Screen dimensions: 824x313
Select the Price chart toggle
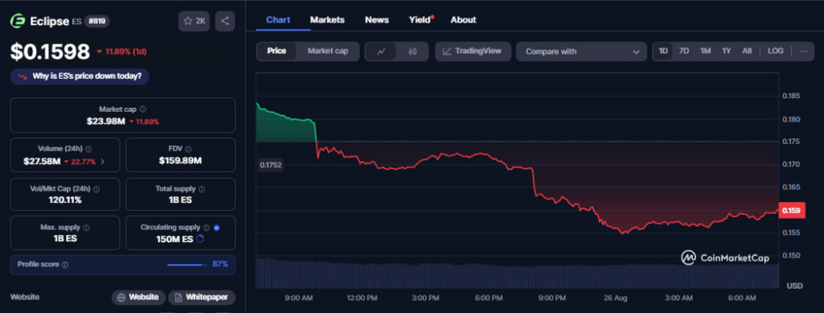coord(277,51)
